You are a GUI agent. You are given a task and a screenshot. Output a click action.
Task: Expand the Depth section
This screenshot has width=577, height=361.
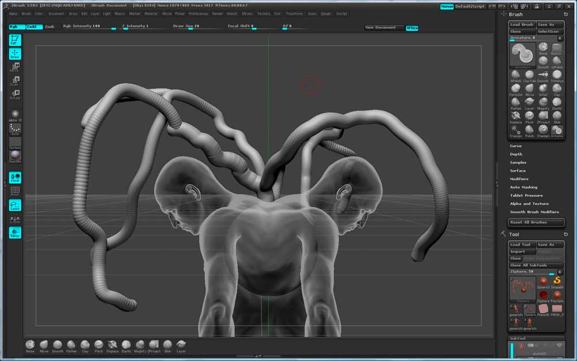click(x=516, y=154)
